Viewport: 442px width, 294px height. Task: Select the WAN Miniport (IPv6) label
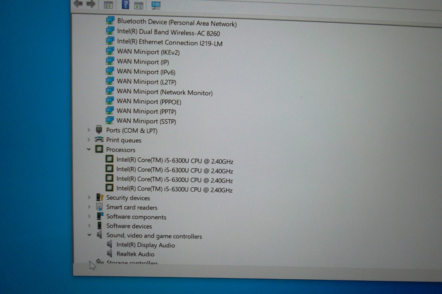tap(146, 72)
